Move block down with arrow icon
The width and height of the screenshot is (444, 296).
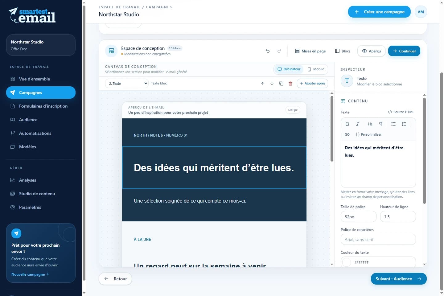coord(272,84)
